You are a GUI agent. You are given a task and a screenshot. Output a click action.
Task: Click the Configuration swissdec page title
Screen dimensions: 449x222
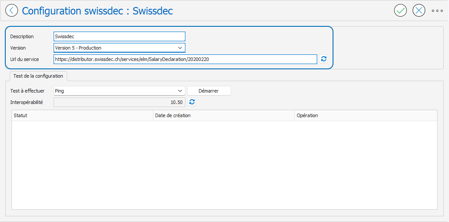pyautogui.click(x=97, y=11)
